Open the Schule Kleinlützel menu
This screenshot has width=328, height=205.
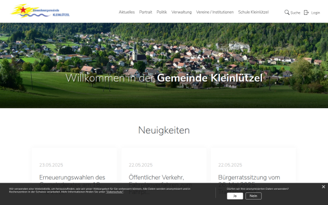click(x=253, y=12)
